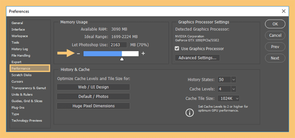The height and width of the screenshot is (138, 295).
Task: Click the minus icon to decrease memory
Action: pyautogui.click(x=78, y=54)
